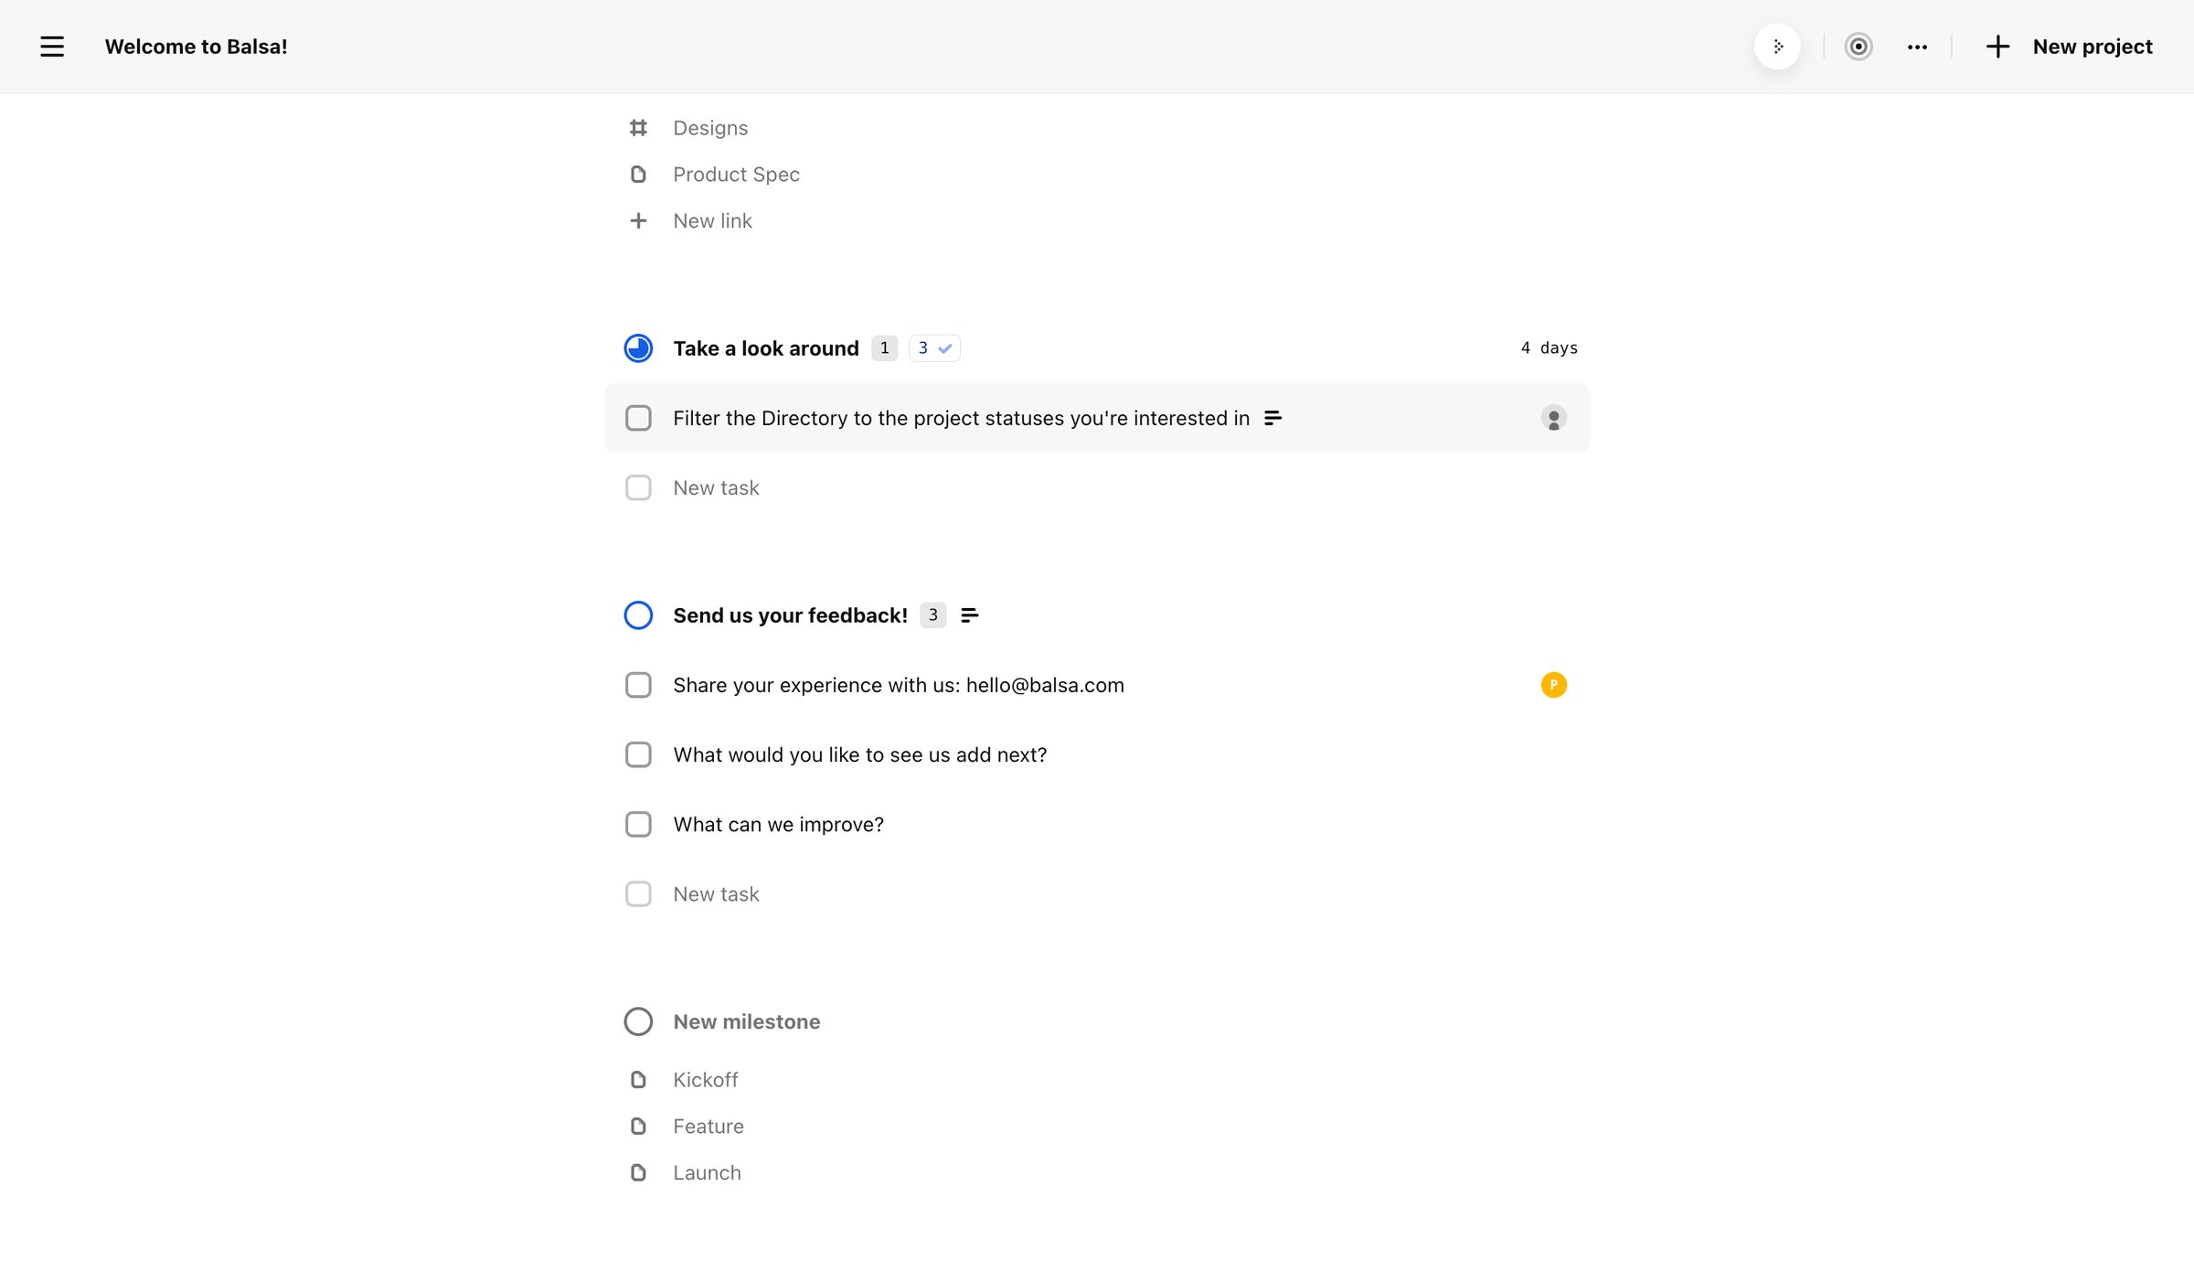The image size is (2194, 1261).
Task: Check What would you like to see checkbox
Action: coord(638,754)
